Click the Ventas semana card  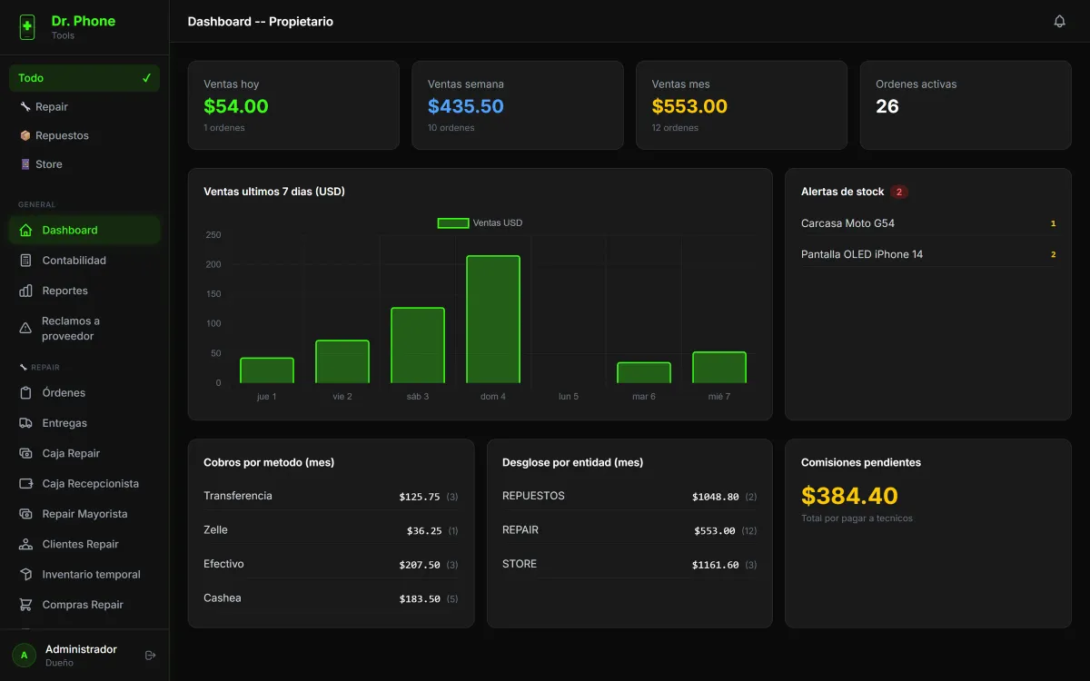518,105
